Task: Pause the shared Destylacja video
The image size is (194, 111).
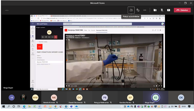Action: pos(67,86)
